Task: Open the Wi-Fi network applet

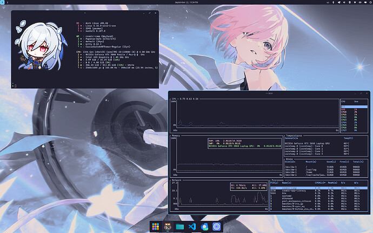Action: (x=355, y=2)
